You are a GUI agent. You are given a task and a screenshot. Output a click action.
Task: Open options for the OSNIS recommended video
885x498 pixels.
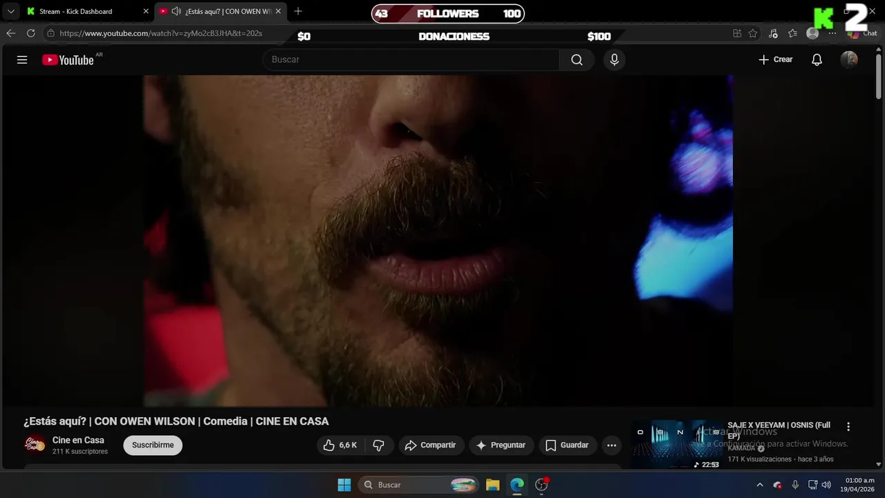(x=848, y=427)
